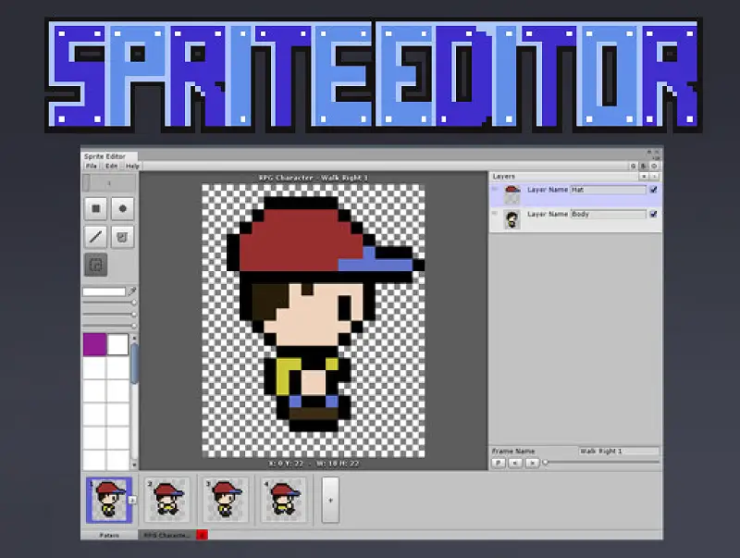Select the white swatch next to purple
This screenshot has width=740, height=558.
pos(118,344)
